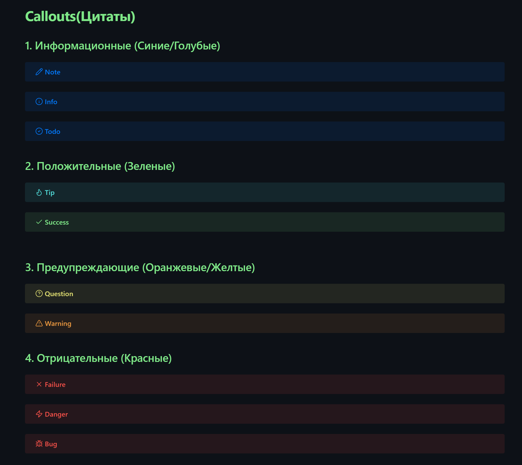The image size is (522, 465).
Task: Click the check-circle icon on Todo callout
Action: click(39, 131)
